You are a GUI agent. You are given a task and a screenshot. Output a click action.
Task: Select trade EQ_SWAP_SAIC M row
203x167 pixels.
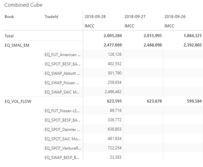click(x=62, y=92)
